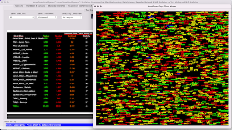
Task: Click the Status and Log label
Action: click(x=10, y=122)
